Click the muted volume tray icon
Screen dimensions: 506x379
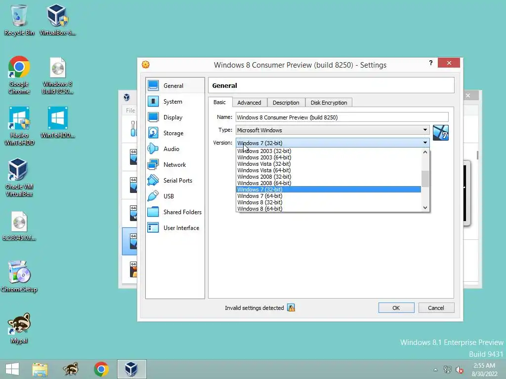click(460, 370)
